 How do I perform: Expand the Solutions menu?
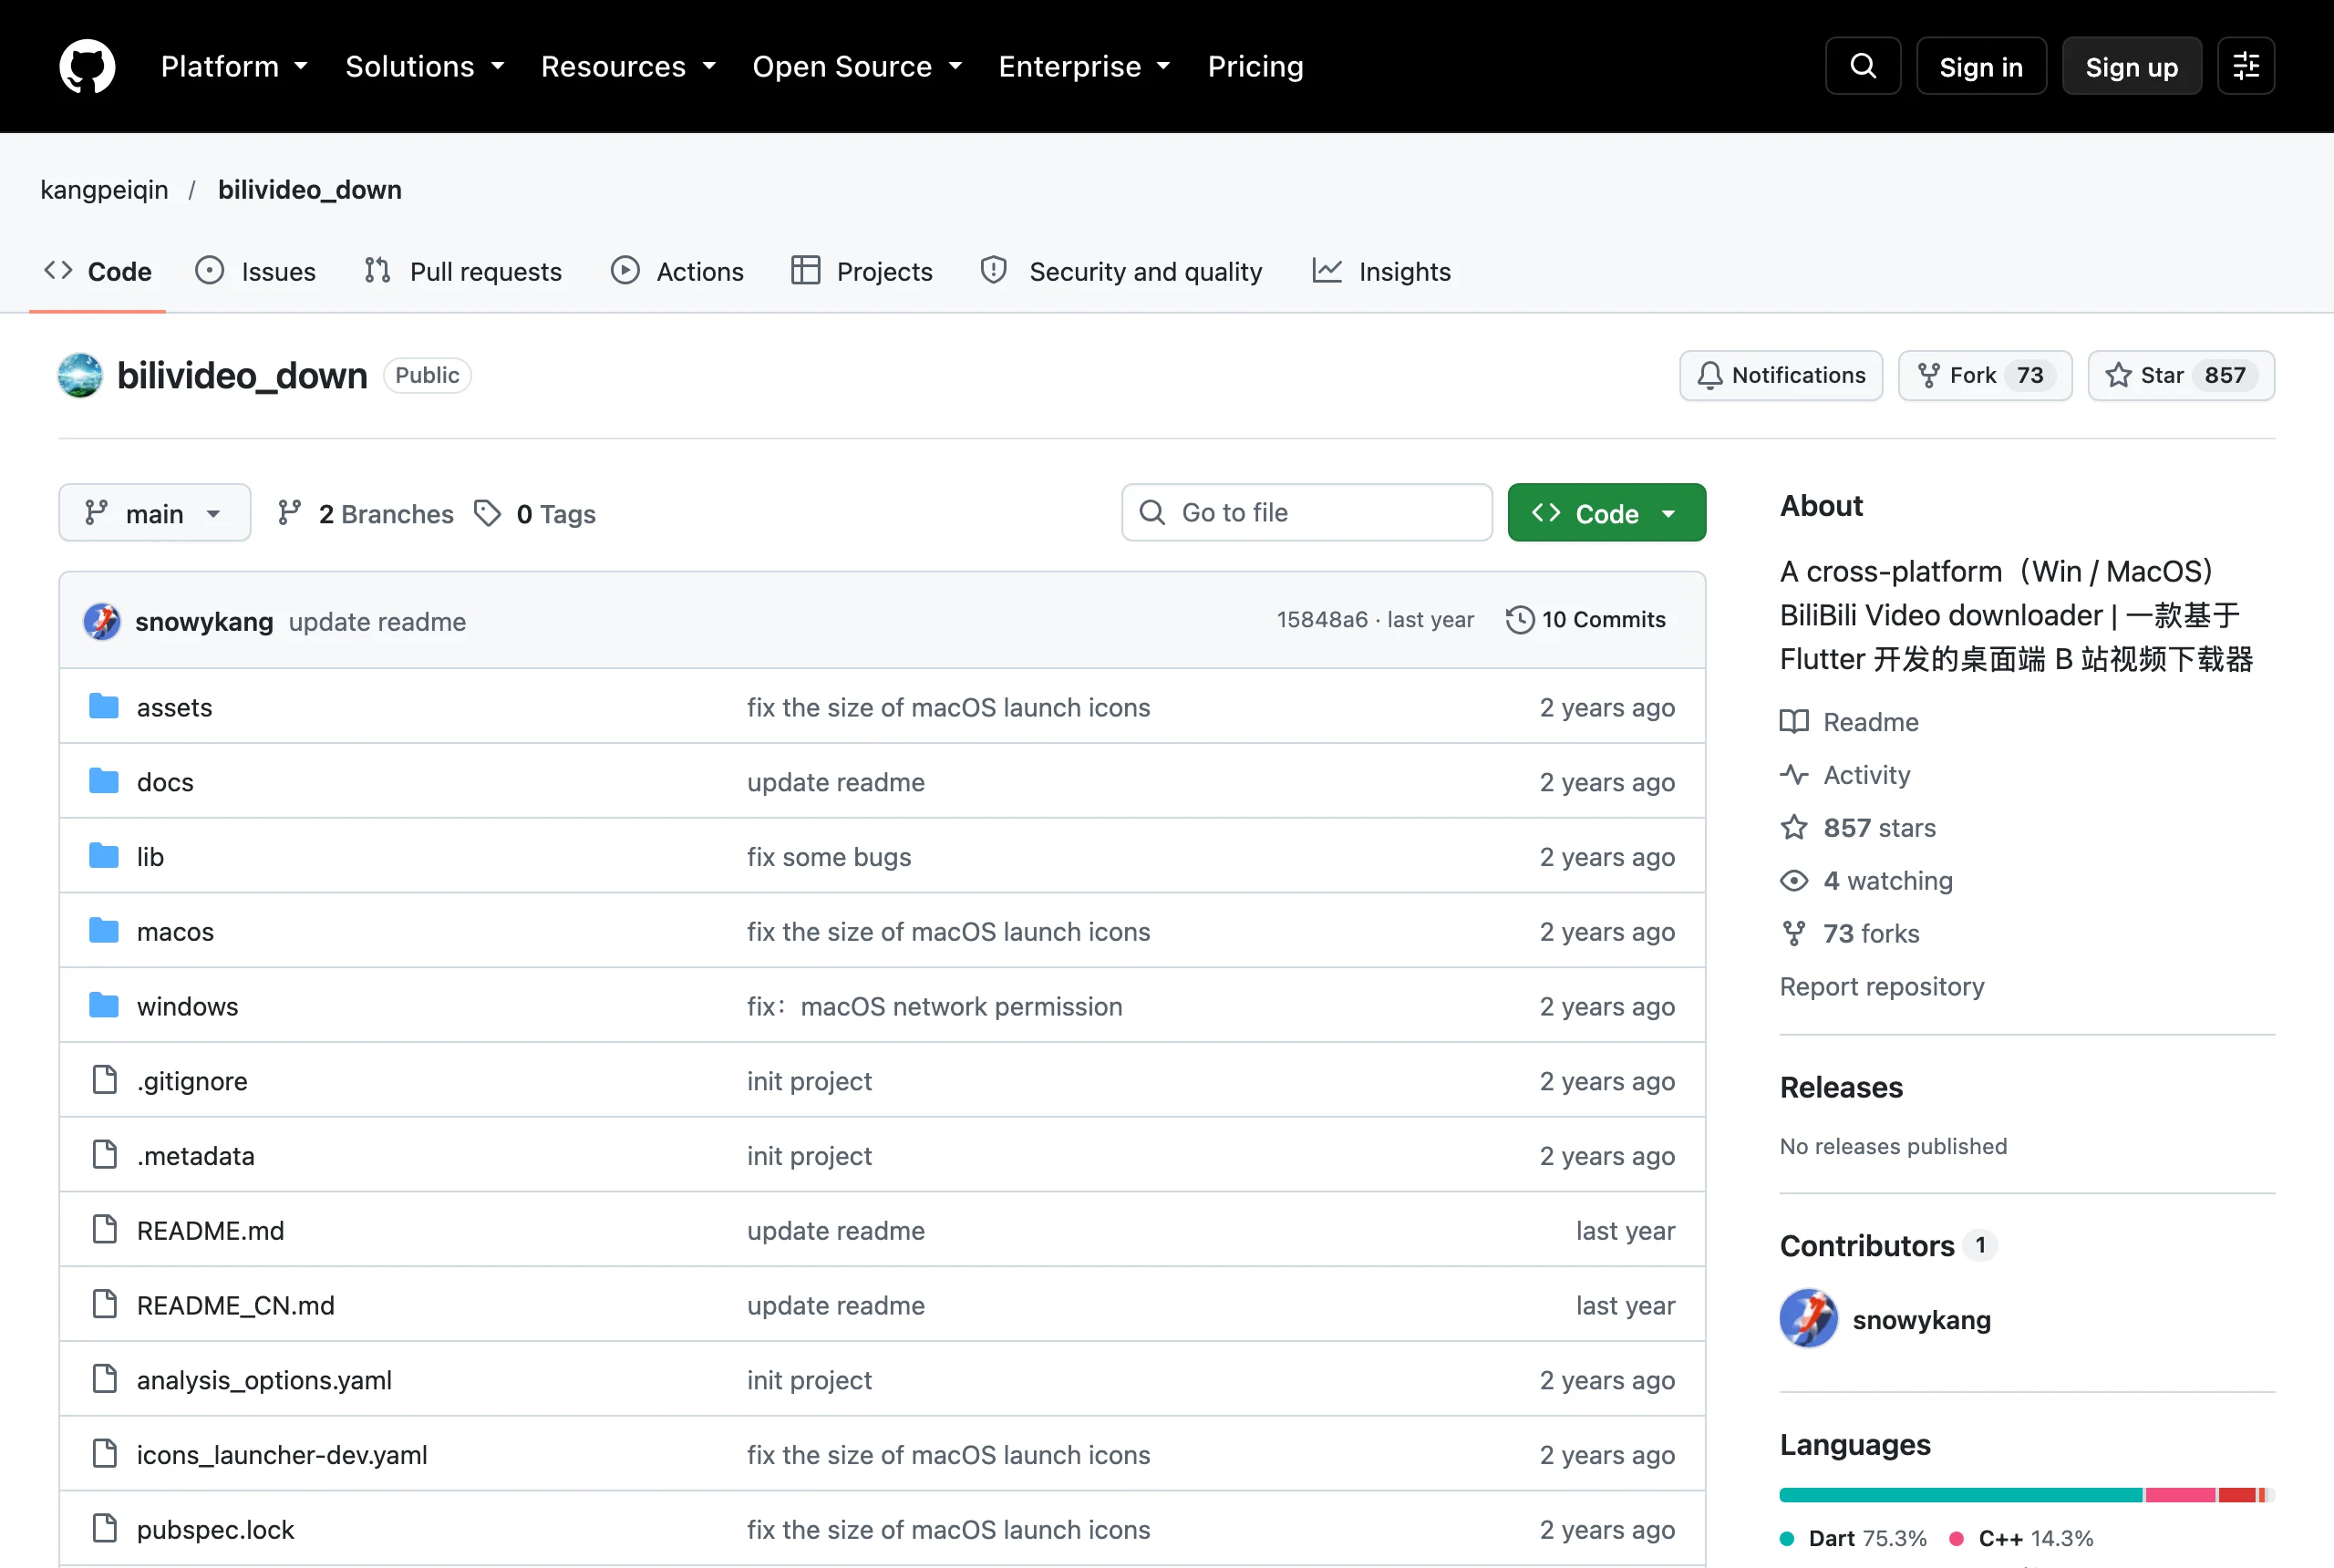pos(424,66)
